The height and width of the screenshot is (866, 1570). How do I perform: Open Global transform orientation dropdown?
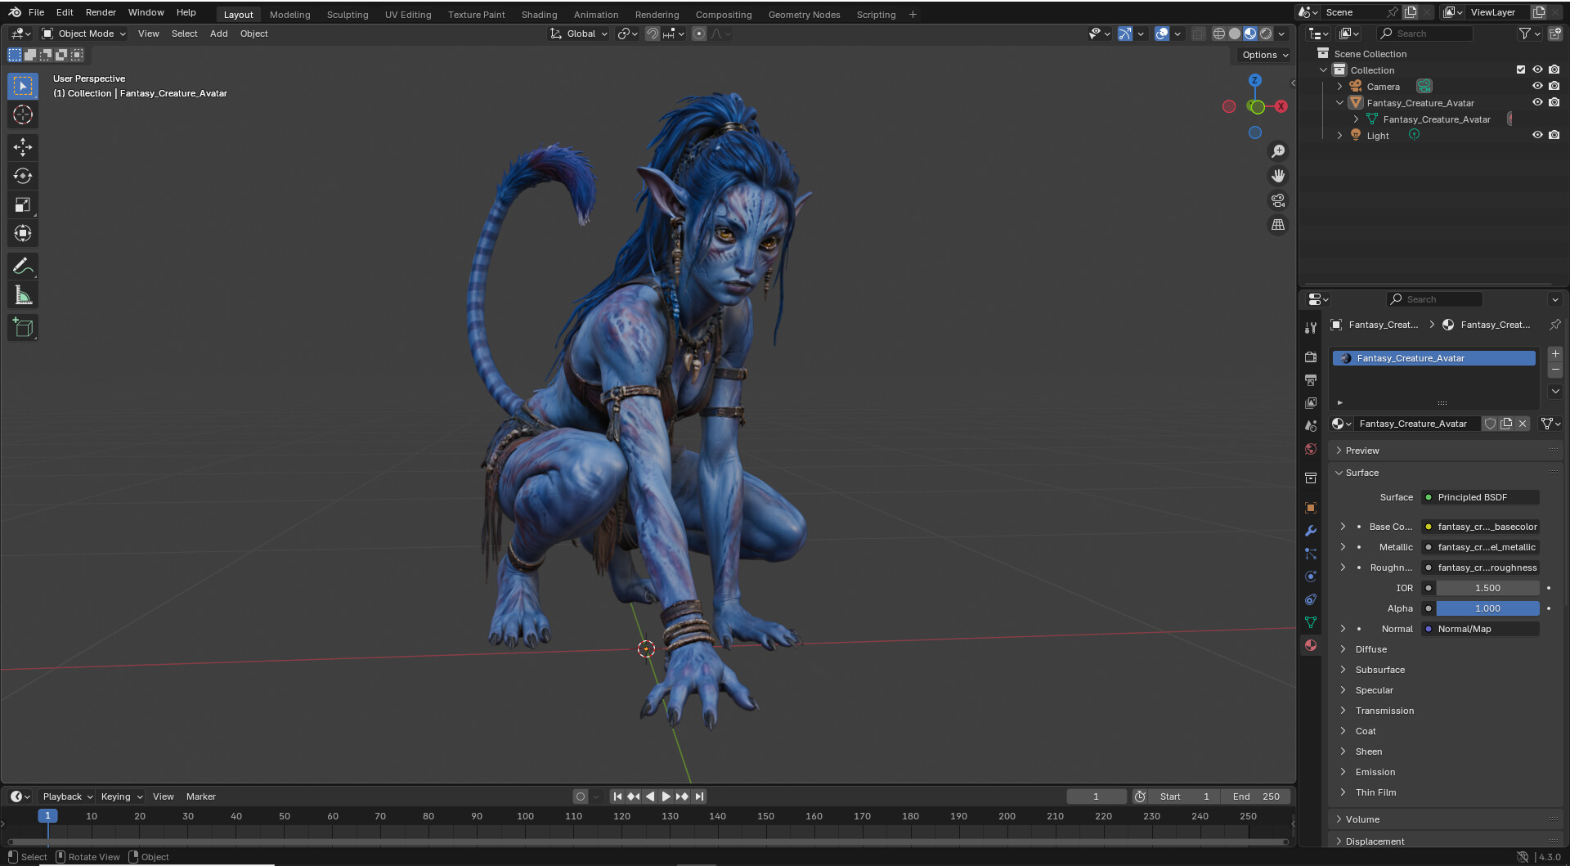pos(579,34)
